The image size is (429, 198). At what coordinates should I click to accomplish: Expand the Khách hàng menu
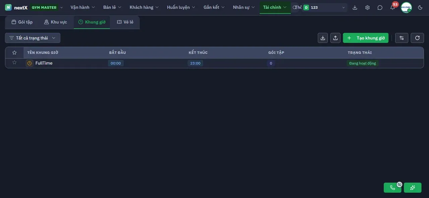click(x=144, y=7)
